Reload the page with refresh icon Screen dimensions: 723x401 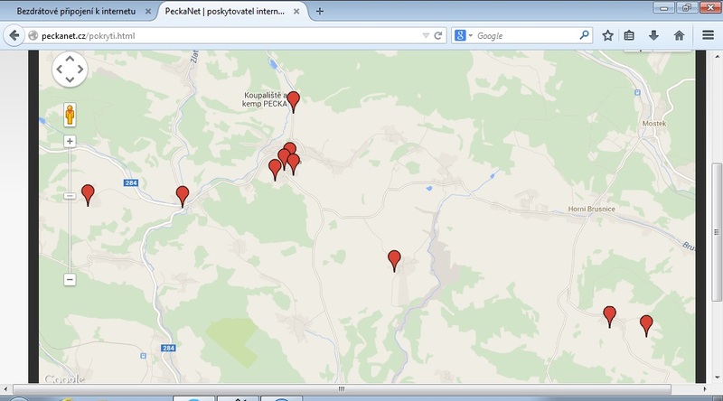click(x=438, y=35)
